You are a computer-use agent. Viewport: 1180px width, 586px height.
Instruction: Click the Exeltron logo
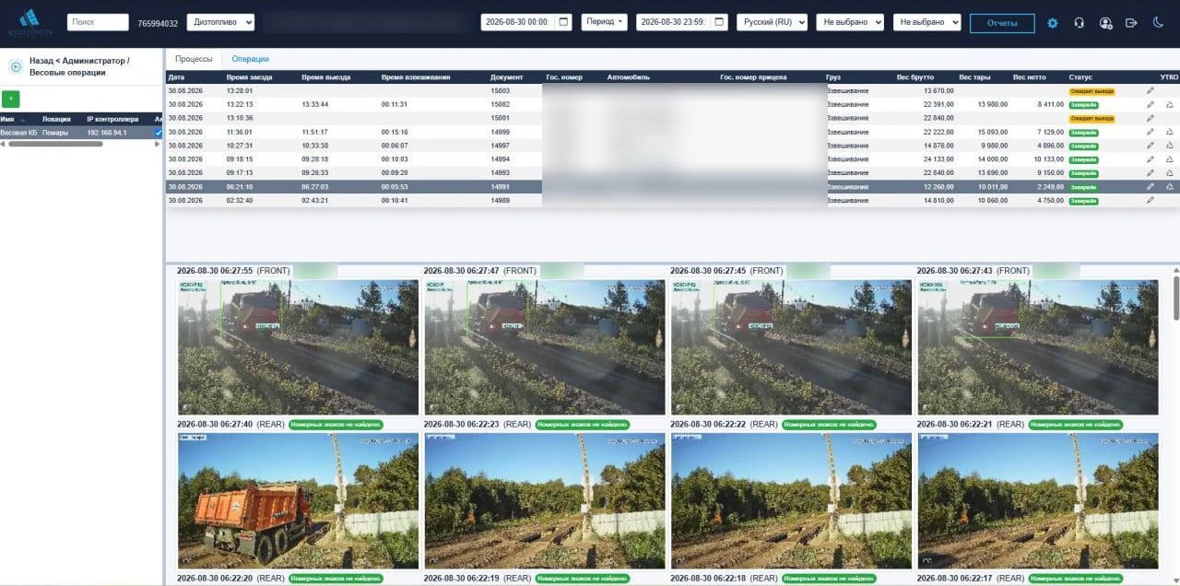pos(29,22)
